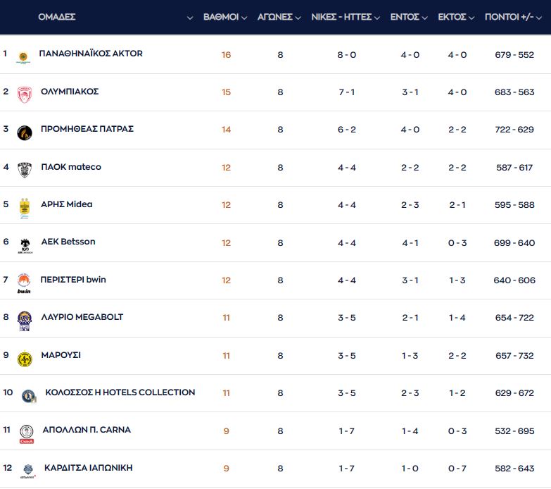
Task: Open the ΝΙΚΕΣ - ΗΤΤΕΣ sort chevron
Action: click(377, 18)
